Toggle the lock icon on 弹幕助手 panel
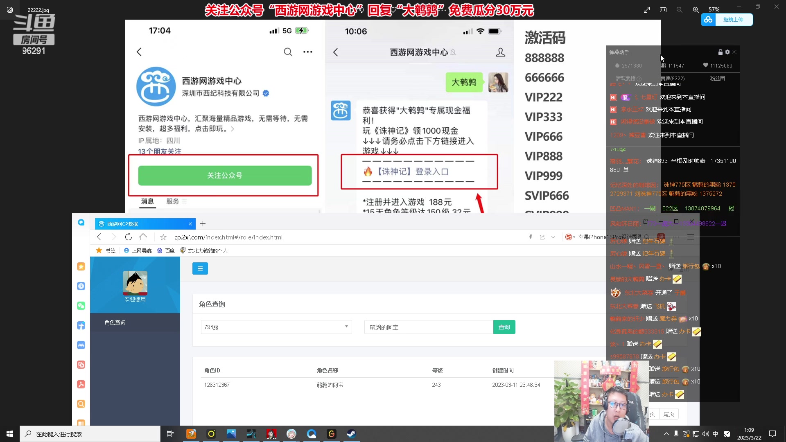This screenshot has width=786, height=442. pos(720,52)
